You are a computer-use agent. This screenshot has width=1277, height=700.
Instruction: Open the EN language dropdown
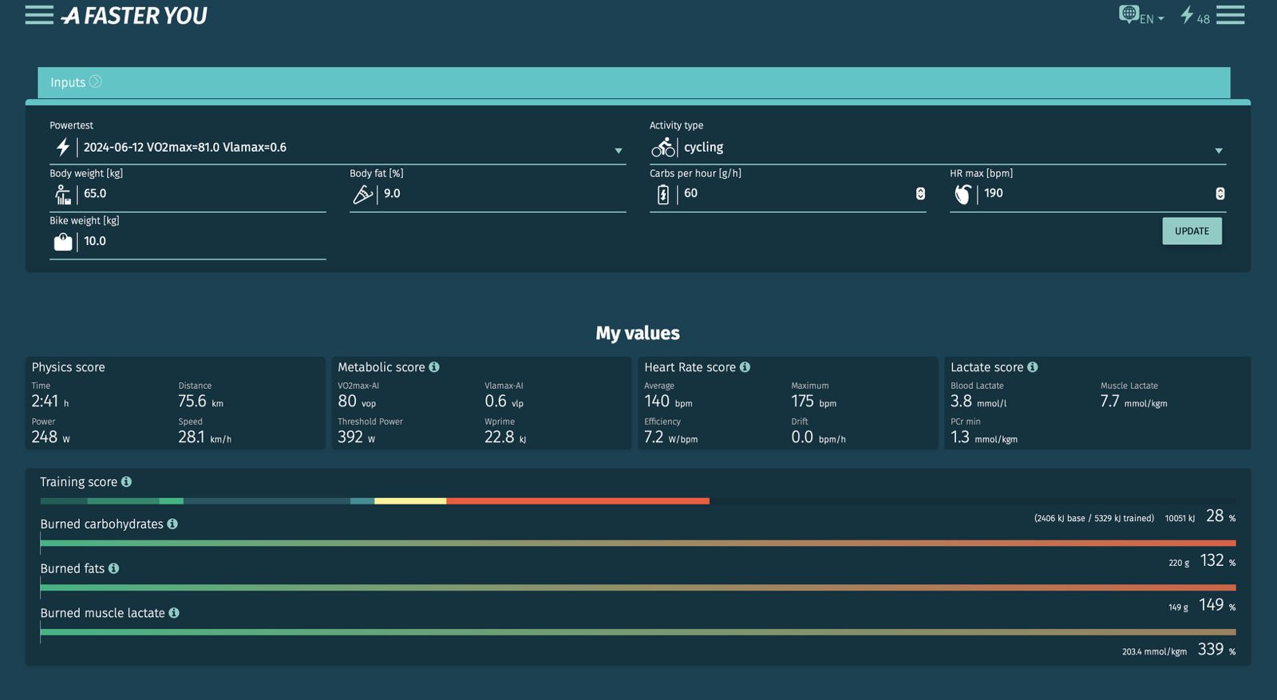coord(1143,16)
